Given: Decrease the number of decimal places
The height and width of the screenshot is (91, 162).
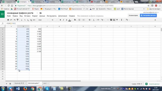Looking at the screenshot, I should click(x=28, y=20).
